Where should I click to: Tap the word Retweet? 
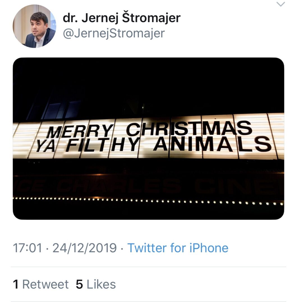(x=45, y=284)
